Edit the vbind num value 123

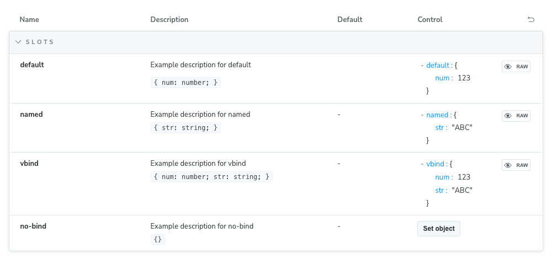point(464,177)
